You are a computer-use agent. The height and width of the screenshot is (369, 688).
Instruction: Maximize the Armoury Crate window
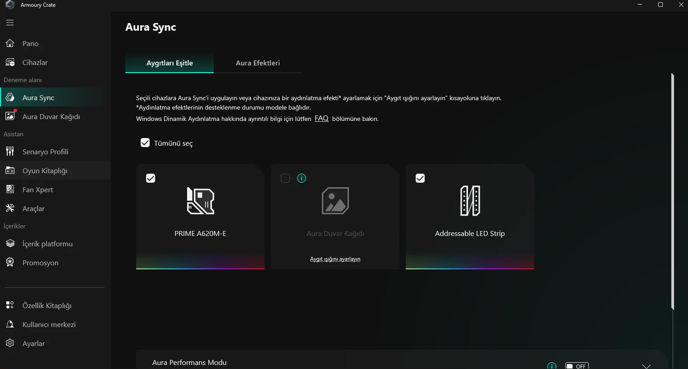coord(660,5)
